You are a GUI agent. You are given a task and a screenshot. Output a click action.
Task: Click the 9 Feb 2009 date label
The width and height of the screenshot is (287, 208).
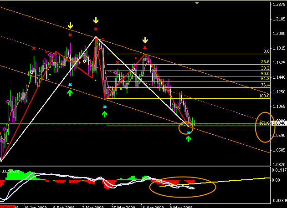[64, 207]
